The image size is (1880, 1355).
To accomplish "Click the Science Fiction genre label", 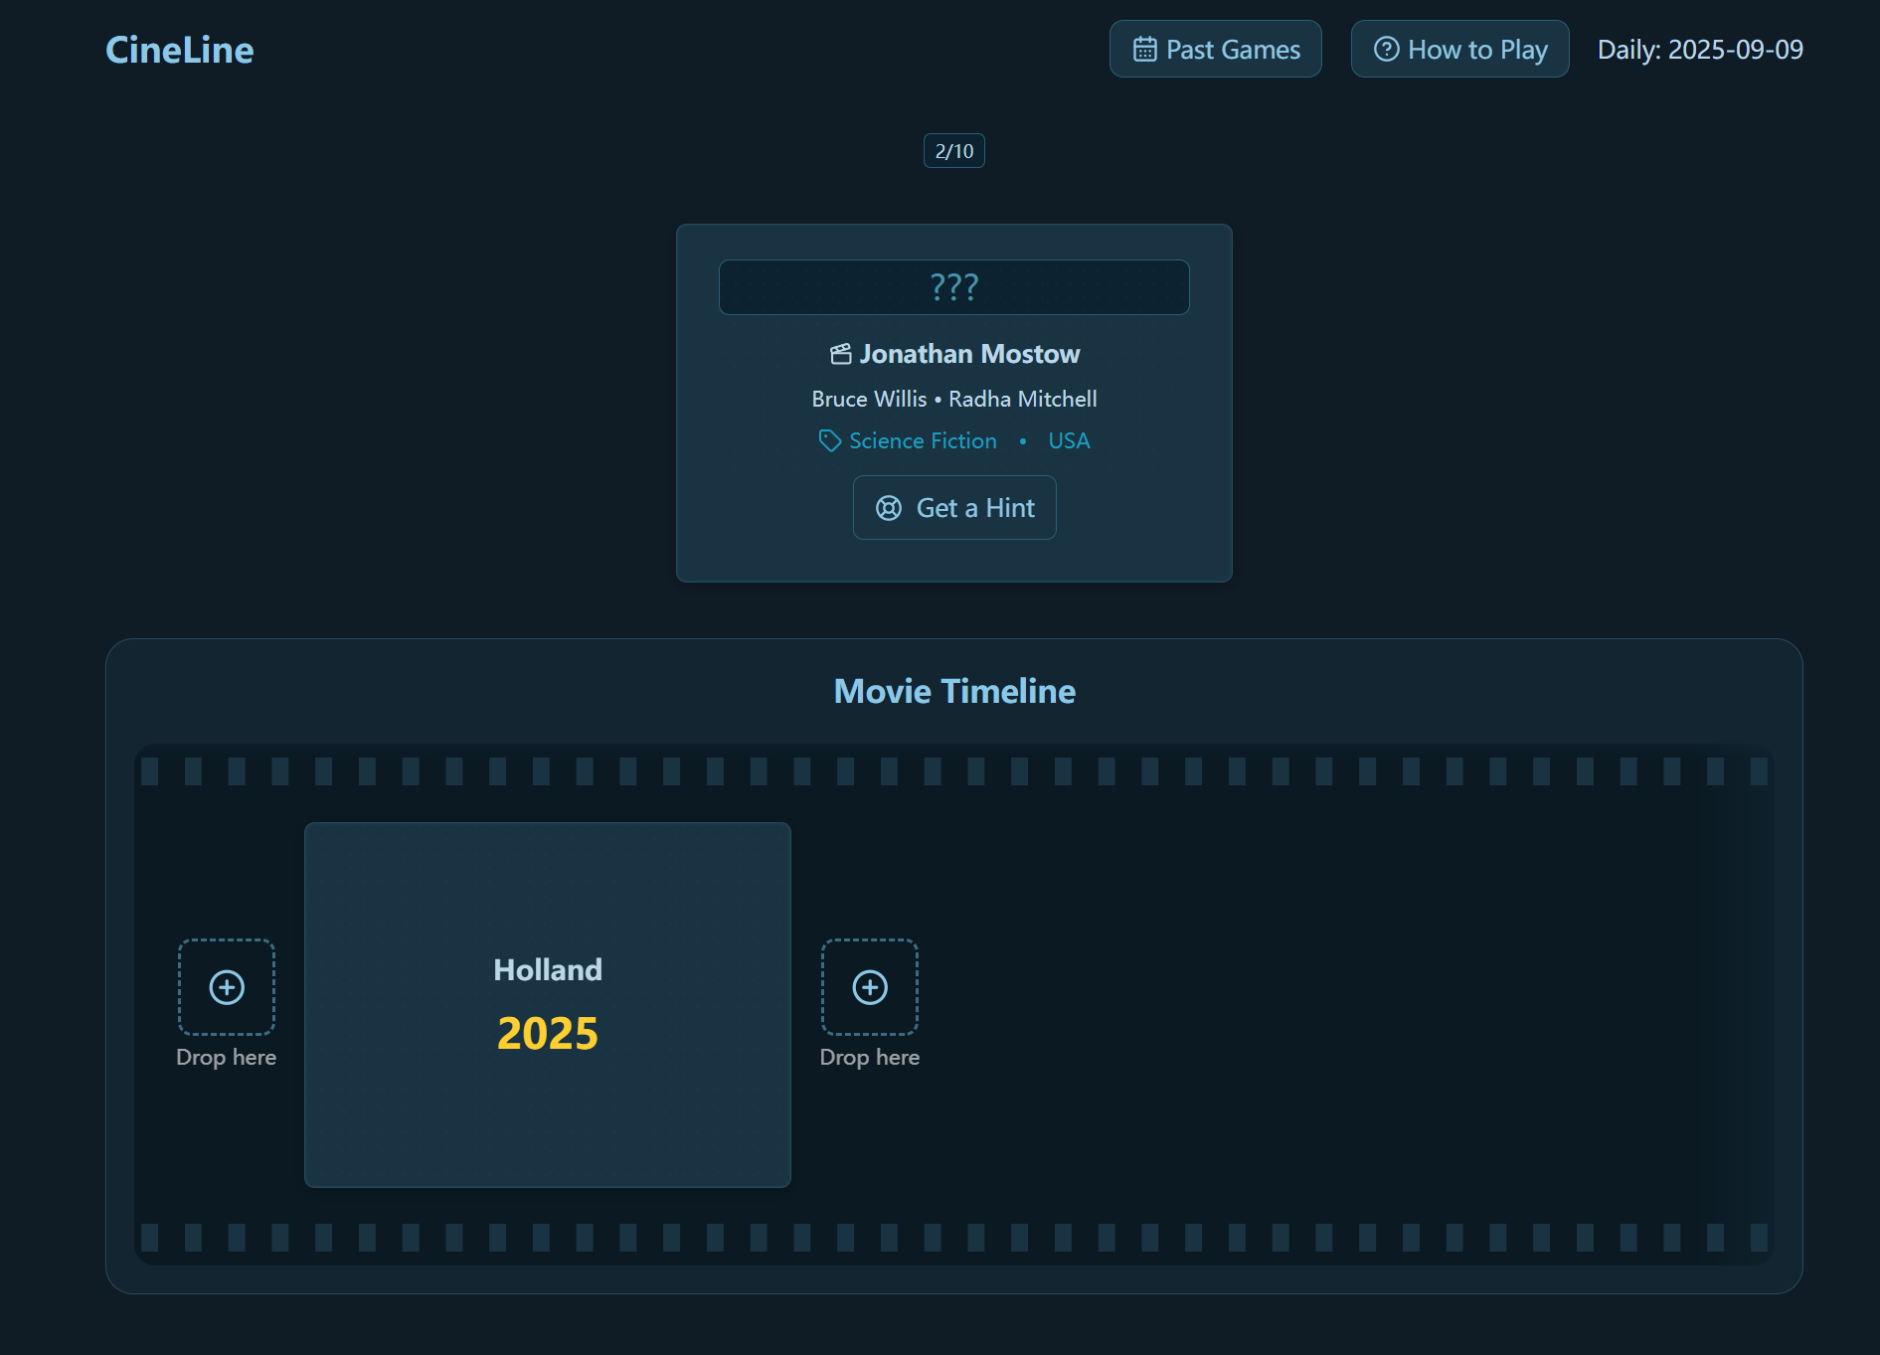I will 923,440.
